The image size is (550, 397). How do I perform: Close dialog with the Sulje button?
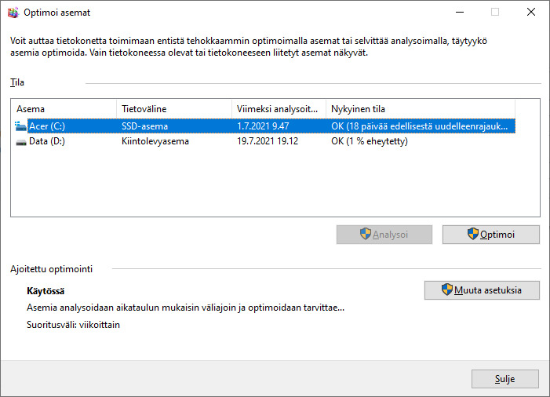[x=504, y=379]
